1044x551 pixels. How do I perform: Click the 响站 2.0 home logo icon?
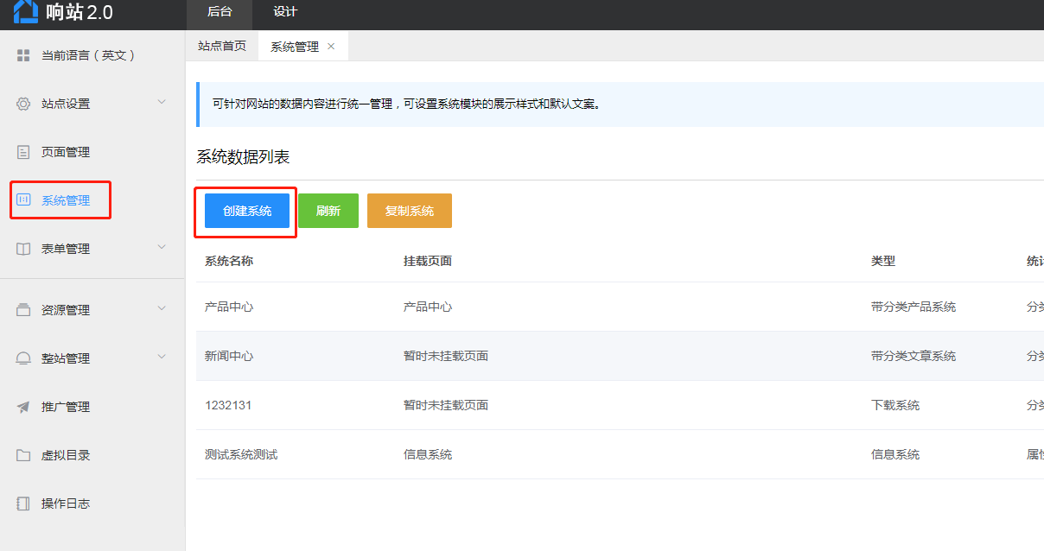(26, 11)
